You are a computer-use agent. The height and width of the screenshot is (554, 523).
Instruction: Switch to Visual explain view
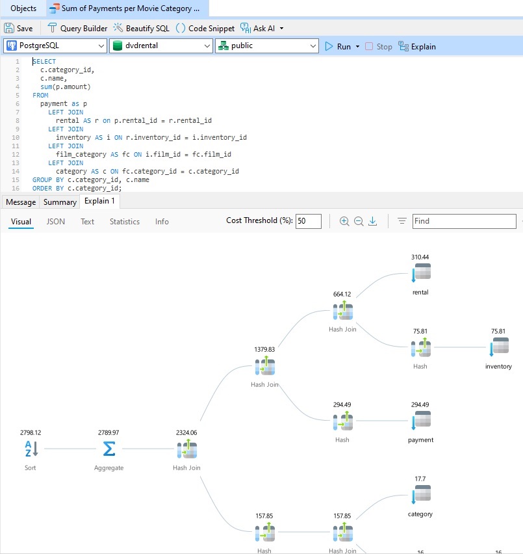pyautogui.click(x=21, y=222)
